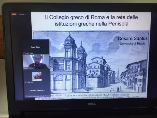Click the flower profile picture of Irene Fosi
Viewport: 157px width, 118px height.
coord(37,76)
